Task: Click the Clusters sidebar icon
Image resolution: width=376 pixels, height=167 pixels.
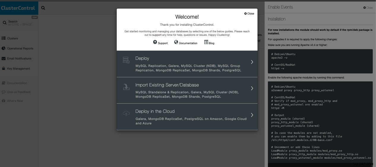Action: coord(4,38)
